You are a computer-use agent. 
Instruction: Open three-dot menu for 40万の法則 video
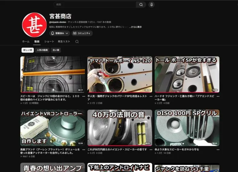tap(151, 150)
